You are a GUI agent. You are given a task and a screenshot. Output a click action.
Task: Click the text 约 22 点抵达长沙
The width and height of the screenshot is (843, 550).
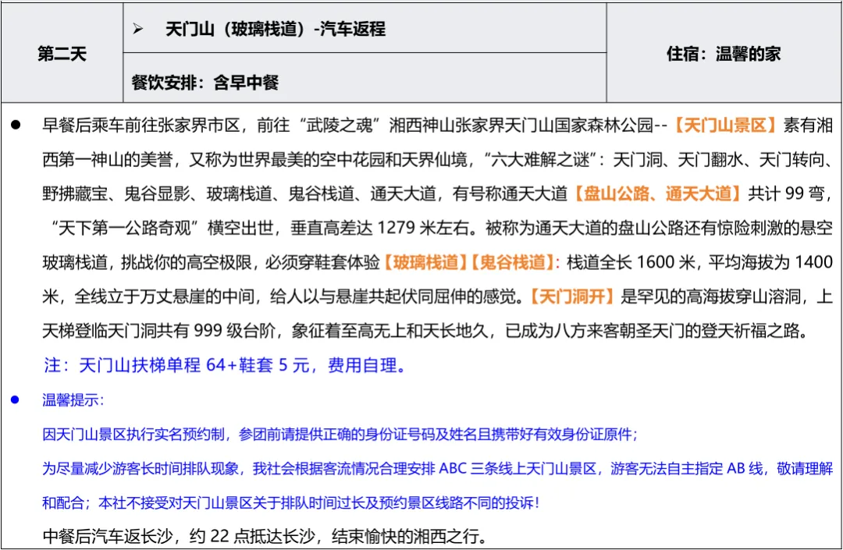coord(251,536)
